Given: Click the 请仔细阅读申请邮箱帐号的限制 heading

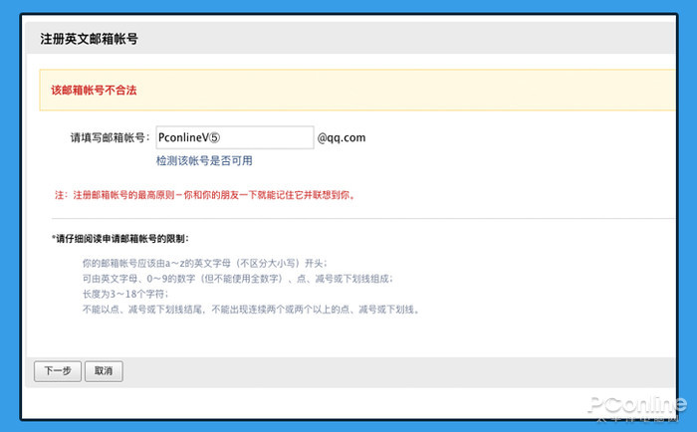Looking at the screenshot, I should click(x=120, y=239).
